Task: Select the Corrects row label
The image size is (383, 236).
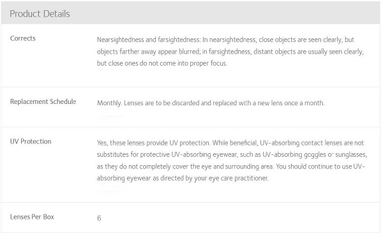Action: click(23, 38)
